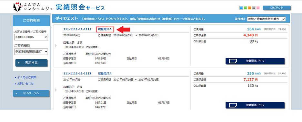Click the 四電太郎 さま customer name
Screen dimensions: 302x122
73,42
